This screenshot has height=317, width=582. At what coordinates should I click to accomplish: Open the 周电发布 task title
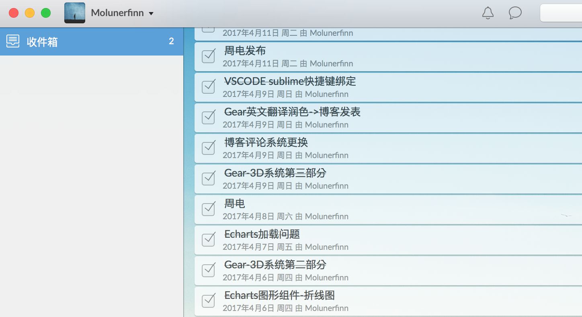click(245, 51)
